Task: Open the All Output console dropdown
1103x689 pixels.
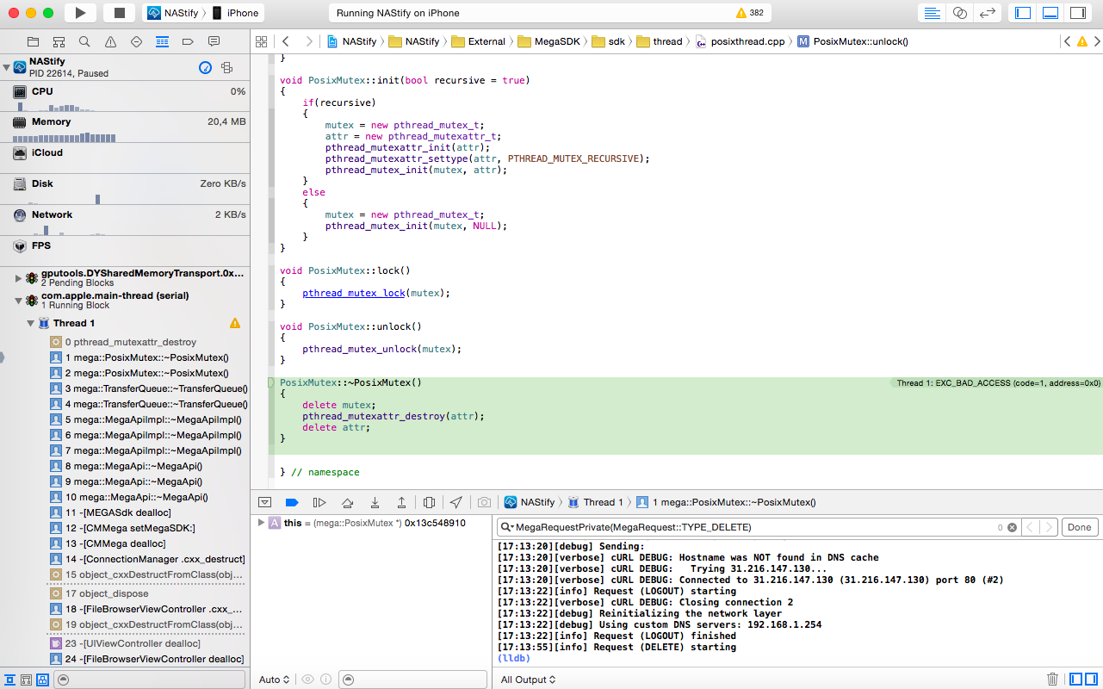Action: [x=529, y=680]
